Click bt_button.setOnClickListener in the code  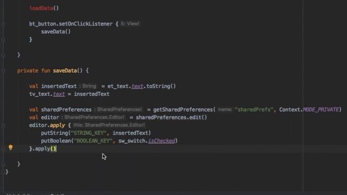(71, 24)
